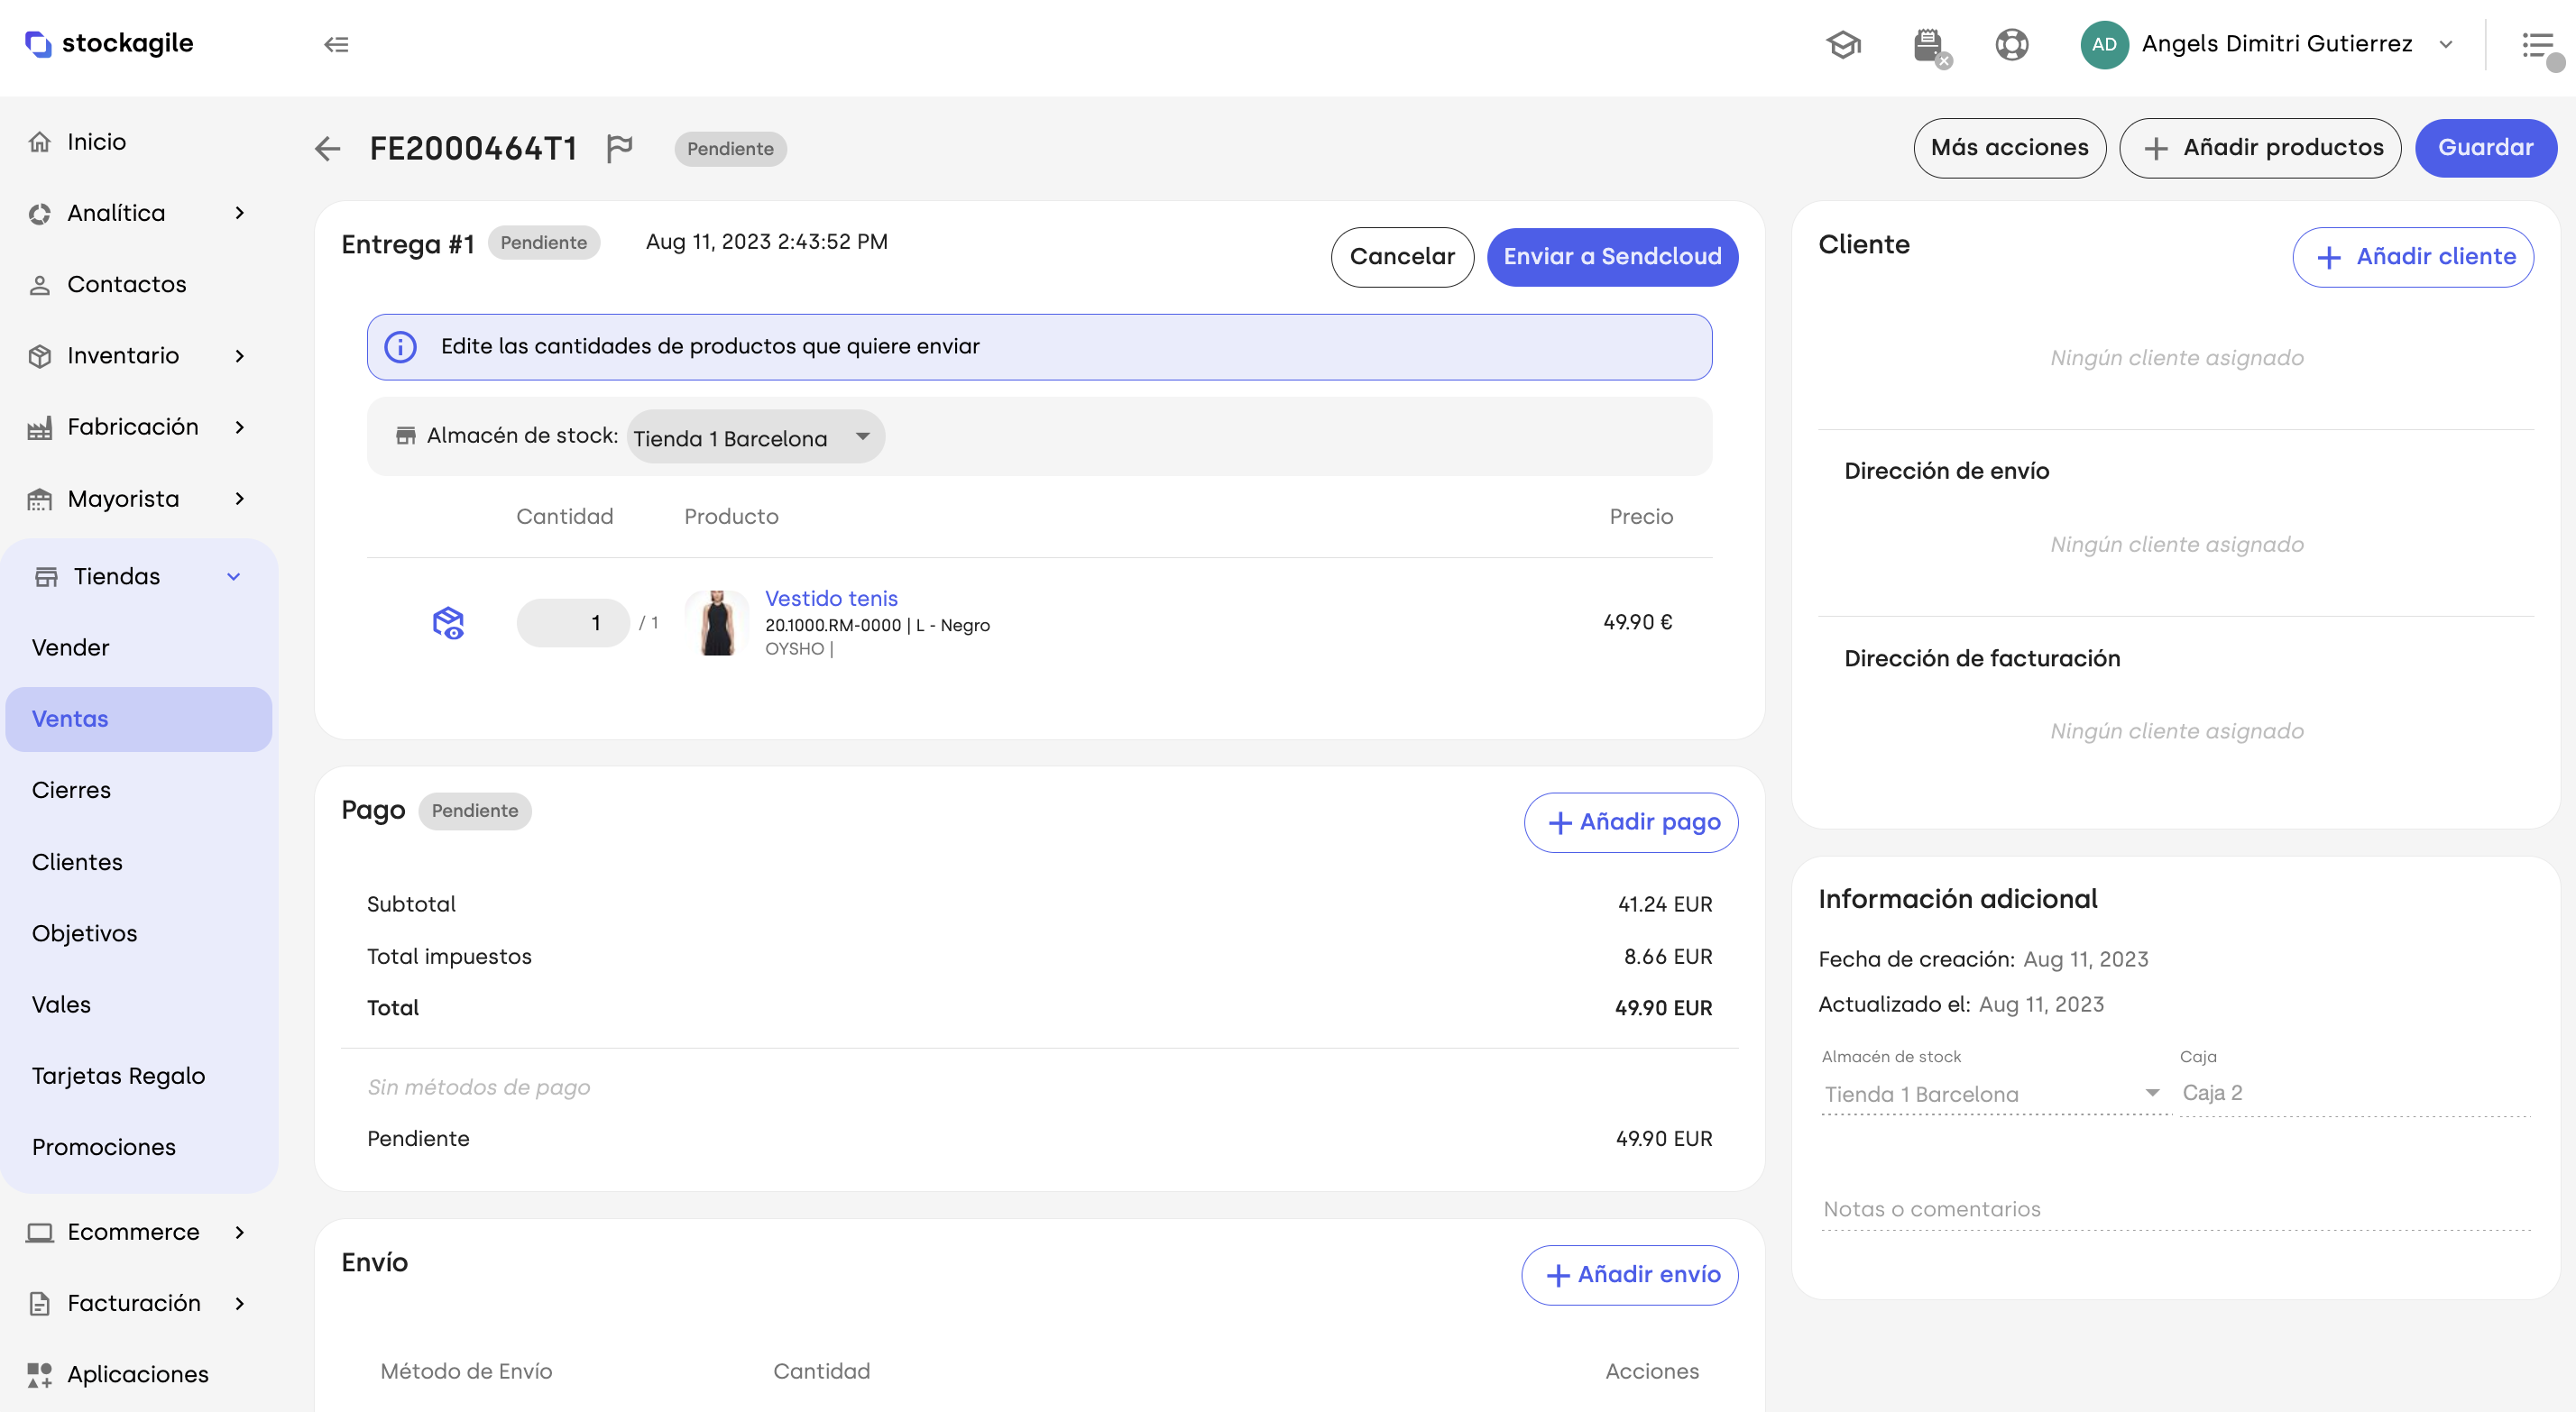Open Tarjetas Regalo in the sidebar

click(118, 1076)
